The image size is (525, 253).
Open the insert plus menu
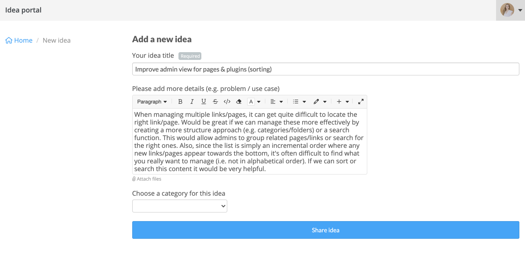(343, 102)
